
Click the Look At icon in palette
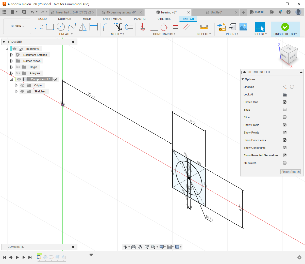click(x=285, y=94)
